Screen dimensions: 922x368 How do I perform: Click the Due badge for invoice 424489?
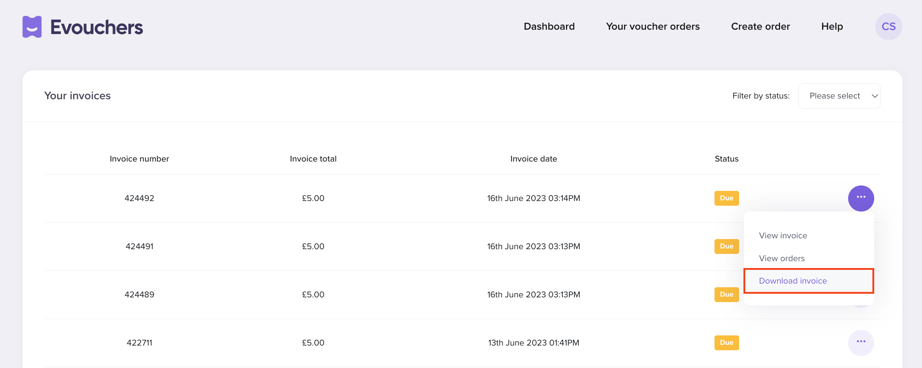726,294
